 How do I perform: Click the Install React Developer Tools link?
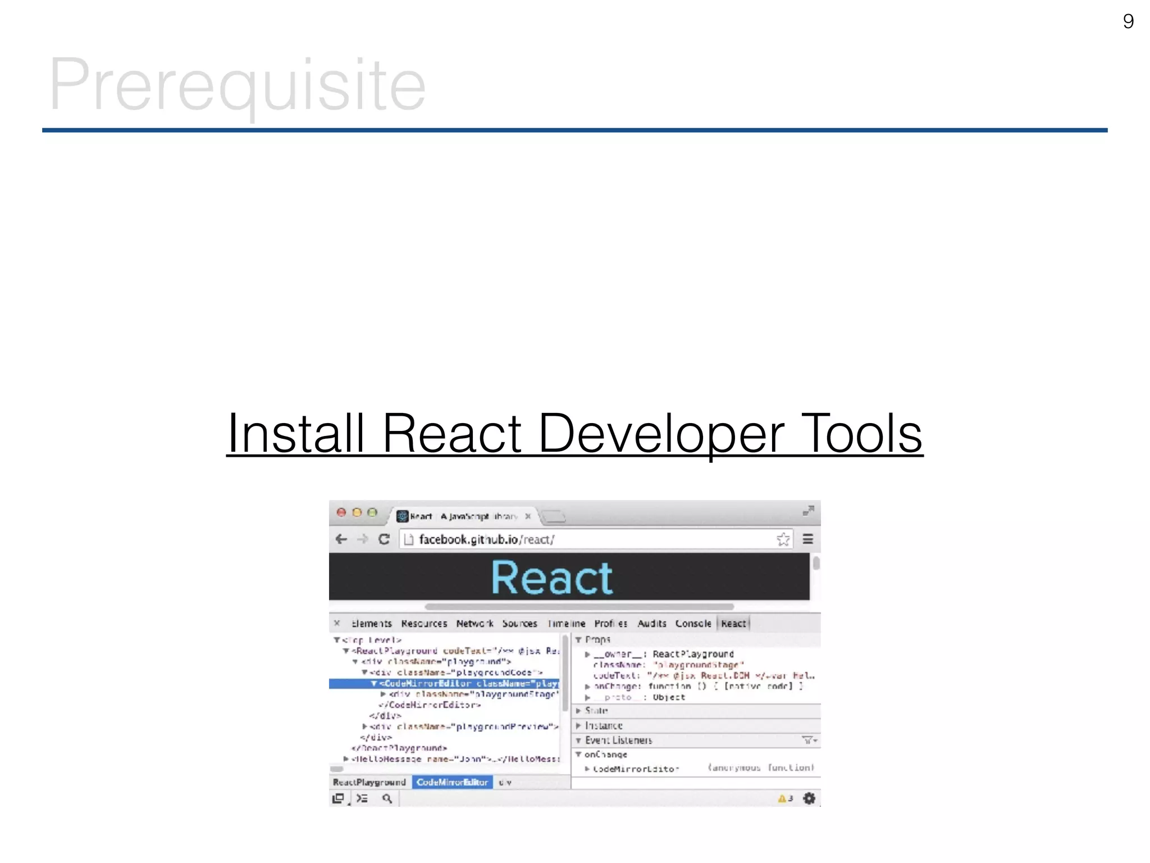(574, 433)
